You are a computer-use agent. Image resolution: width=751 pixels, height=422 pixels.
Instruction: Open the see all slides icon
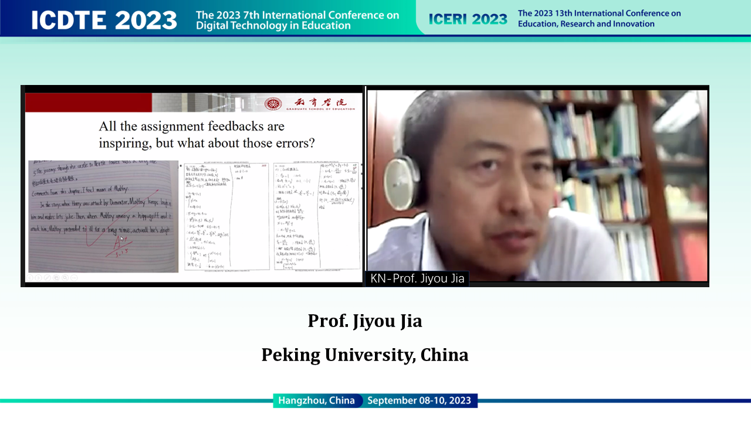[x=56, y=277]
